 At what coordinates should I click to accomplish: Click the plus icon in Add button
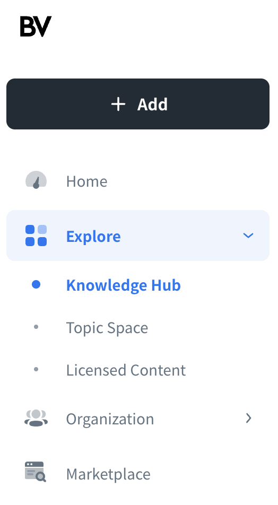(x=118, y=105)
